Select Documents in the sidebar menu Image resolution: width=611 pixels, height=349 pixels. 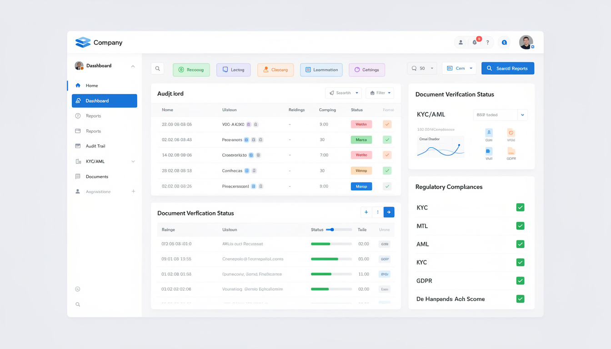click(97, 176)
